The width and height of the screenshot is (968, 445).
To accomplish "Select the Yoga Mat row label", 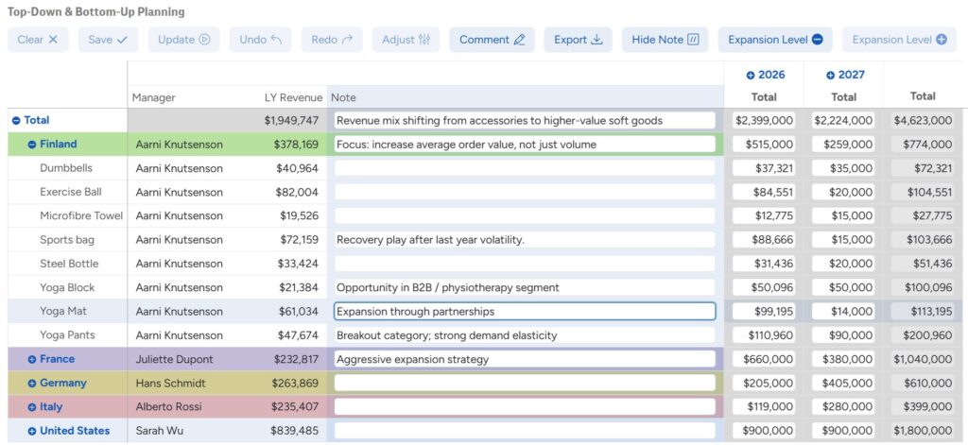I will pyautogui.click(x=63, y=311).
